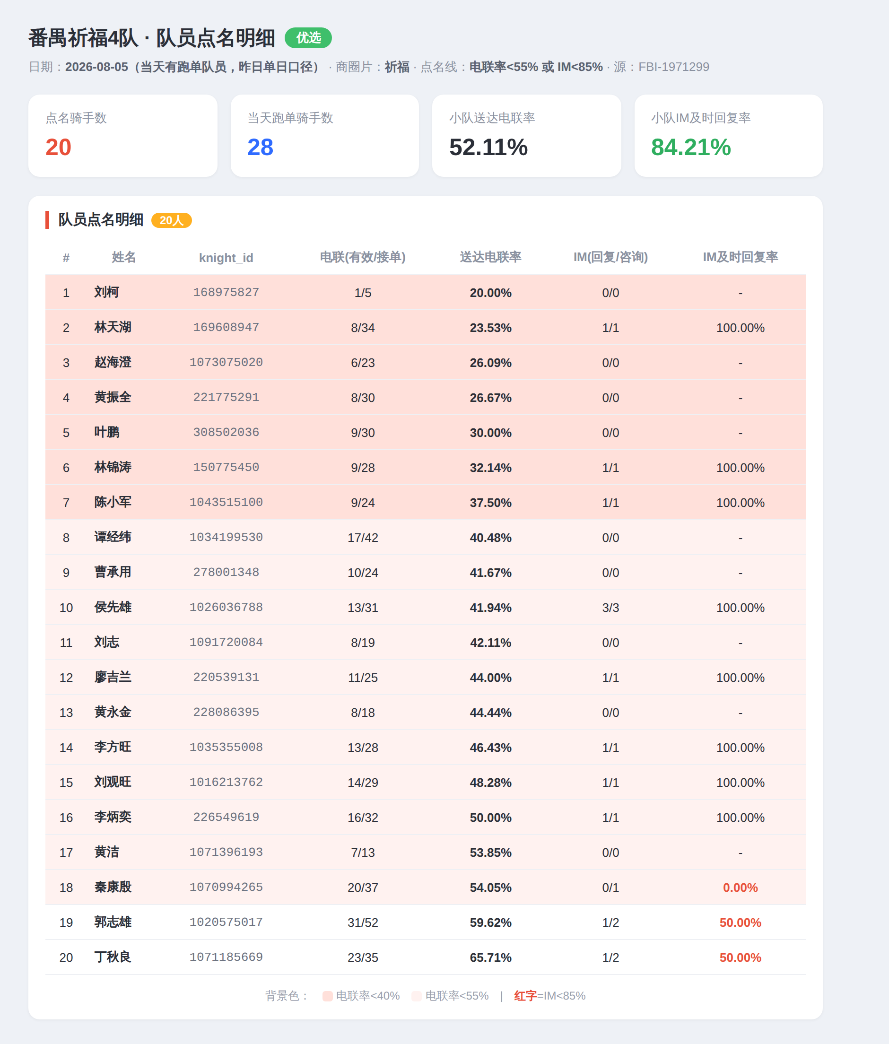This screenshot has width=889, height=1044.
Task: Click knight_id 308502036
Action: point(227,433)
